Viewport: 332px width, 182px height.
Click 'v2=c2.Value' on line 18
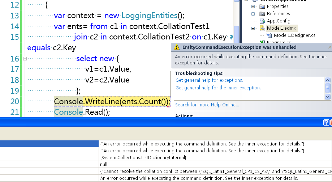[107, 80]
